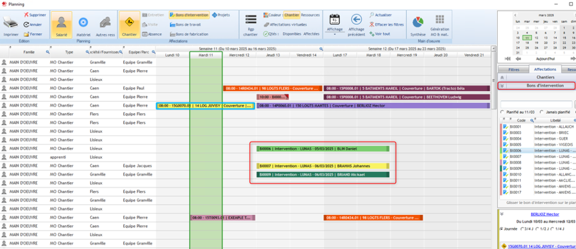Image resolution: width=576 pixels, height=249 pixels.
Task: Activate Bons d'intervention in ribbon
Action: coord(189,15)
